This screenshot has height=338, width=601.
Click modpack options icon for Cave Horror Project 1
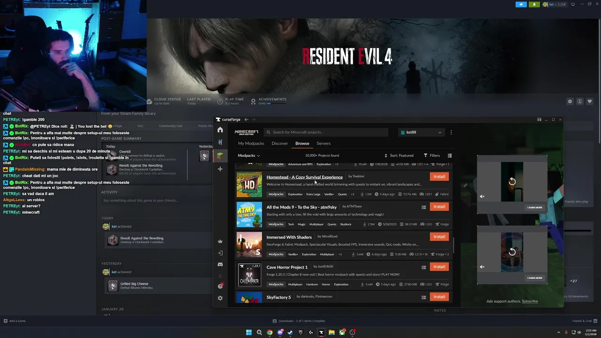click(424, 267)
